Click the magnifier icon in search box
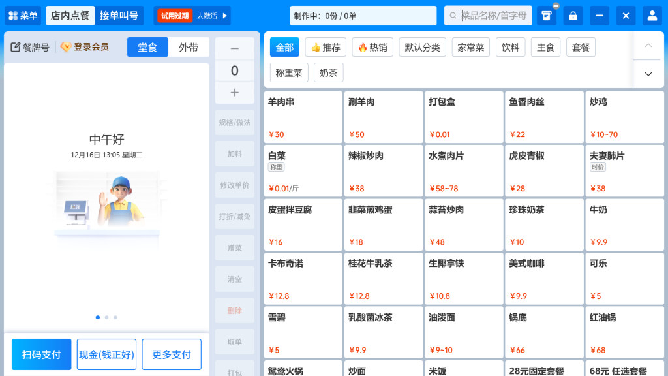 (x=453, y=16)
